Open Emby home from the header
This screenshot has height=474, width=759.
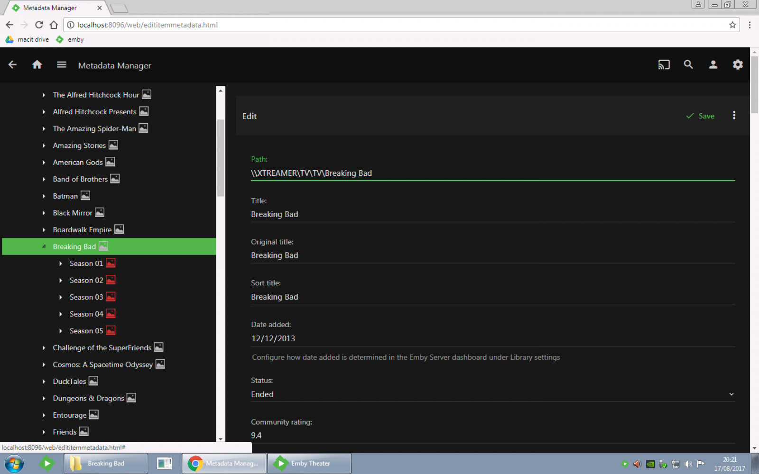click(x=37, y=65)
